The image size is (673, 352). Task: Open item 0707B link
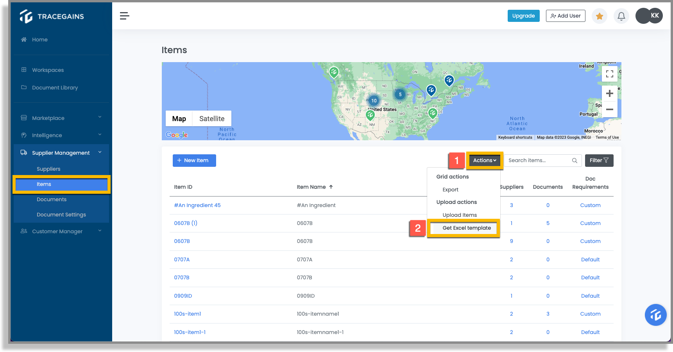pos(182,277)
